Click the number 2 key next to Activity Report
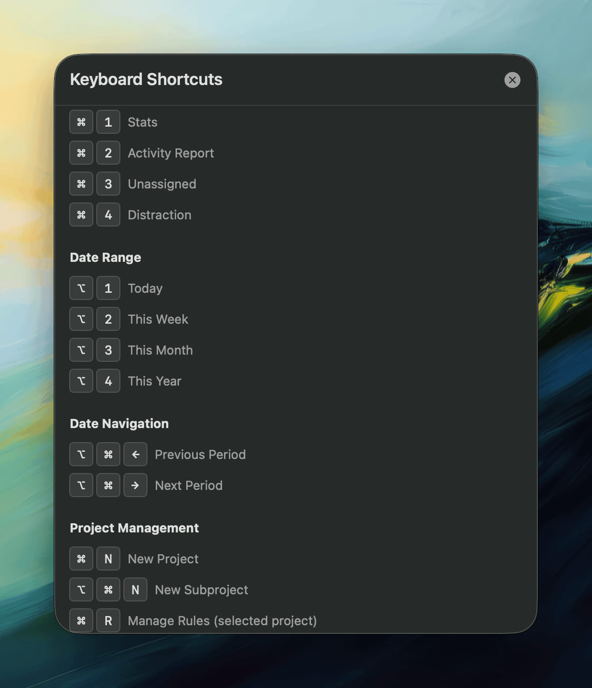Image resolution: width=592 pixels, height=688 pixels. click(x=108, y=153)
